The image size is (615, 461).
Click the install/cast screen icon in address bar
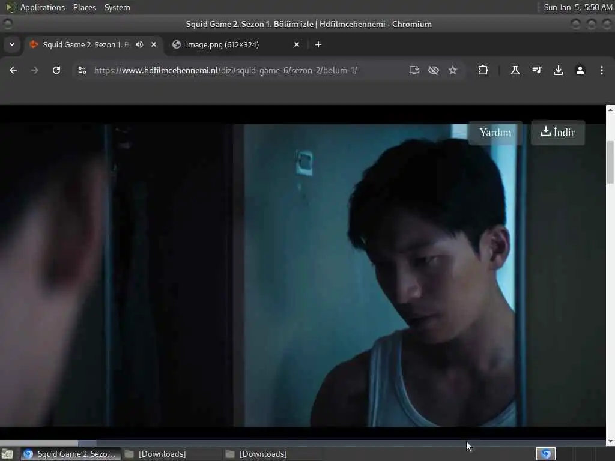pyautogui.click(x=414, y=70)
